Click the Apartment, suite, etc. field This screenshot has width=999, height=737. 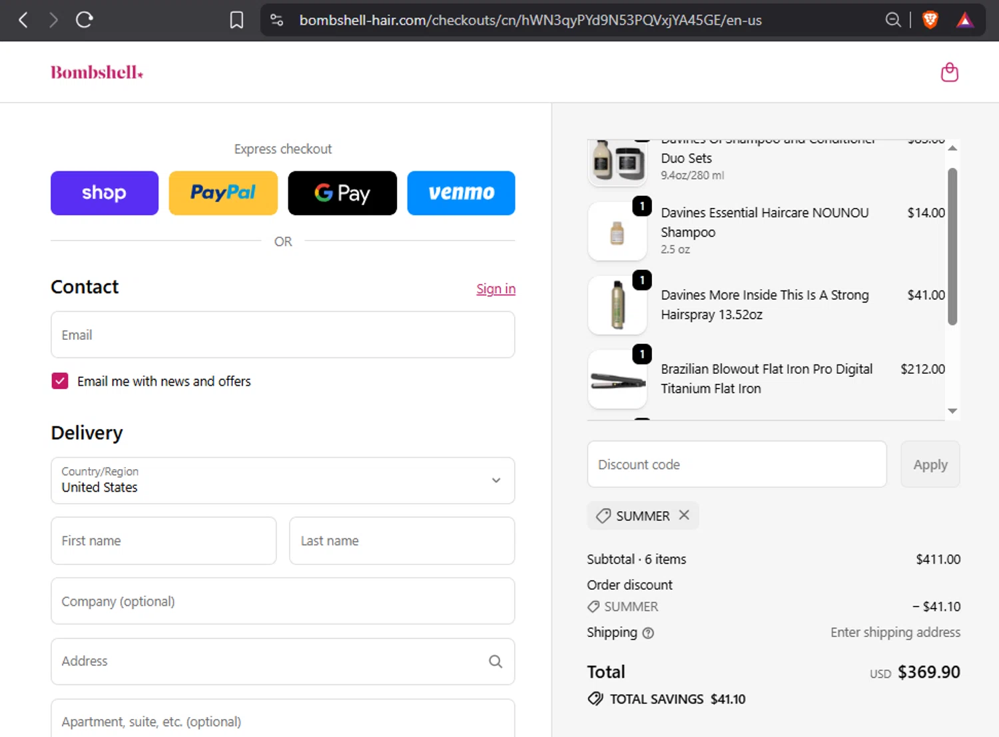[283, 718]
